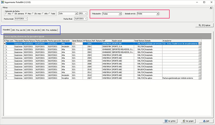Sort by the Serie factura column header
Image resolution: width=215 pixels, height=125 pixels.
click(x=77, y=41)
